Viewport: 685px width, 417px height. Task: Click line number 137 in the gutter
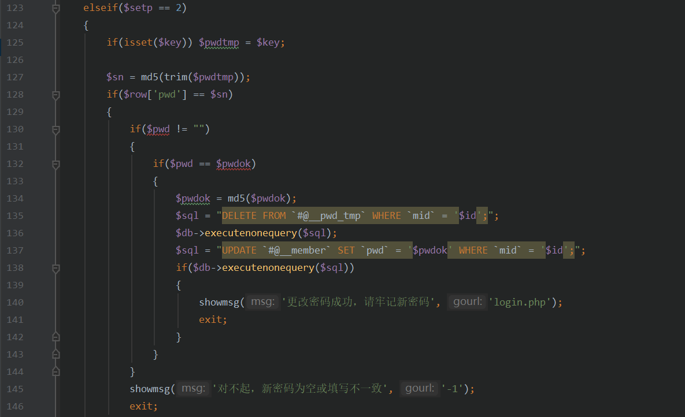coord(15,251)
